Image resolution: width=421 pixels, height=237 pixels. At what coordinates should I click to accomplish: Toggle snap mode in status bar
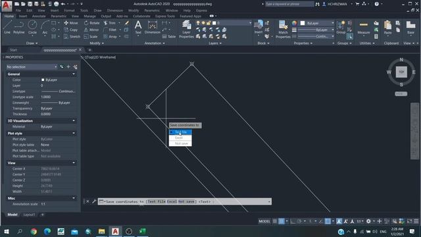[281, 221]
